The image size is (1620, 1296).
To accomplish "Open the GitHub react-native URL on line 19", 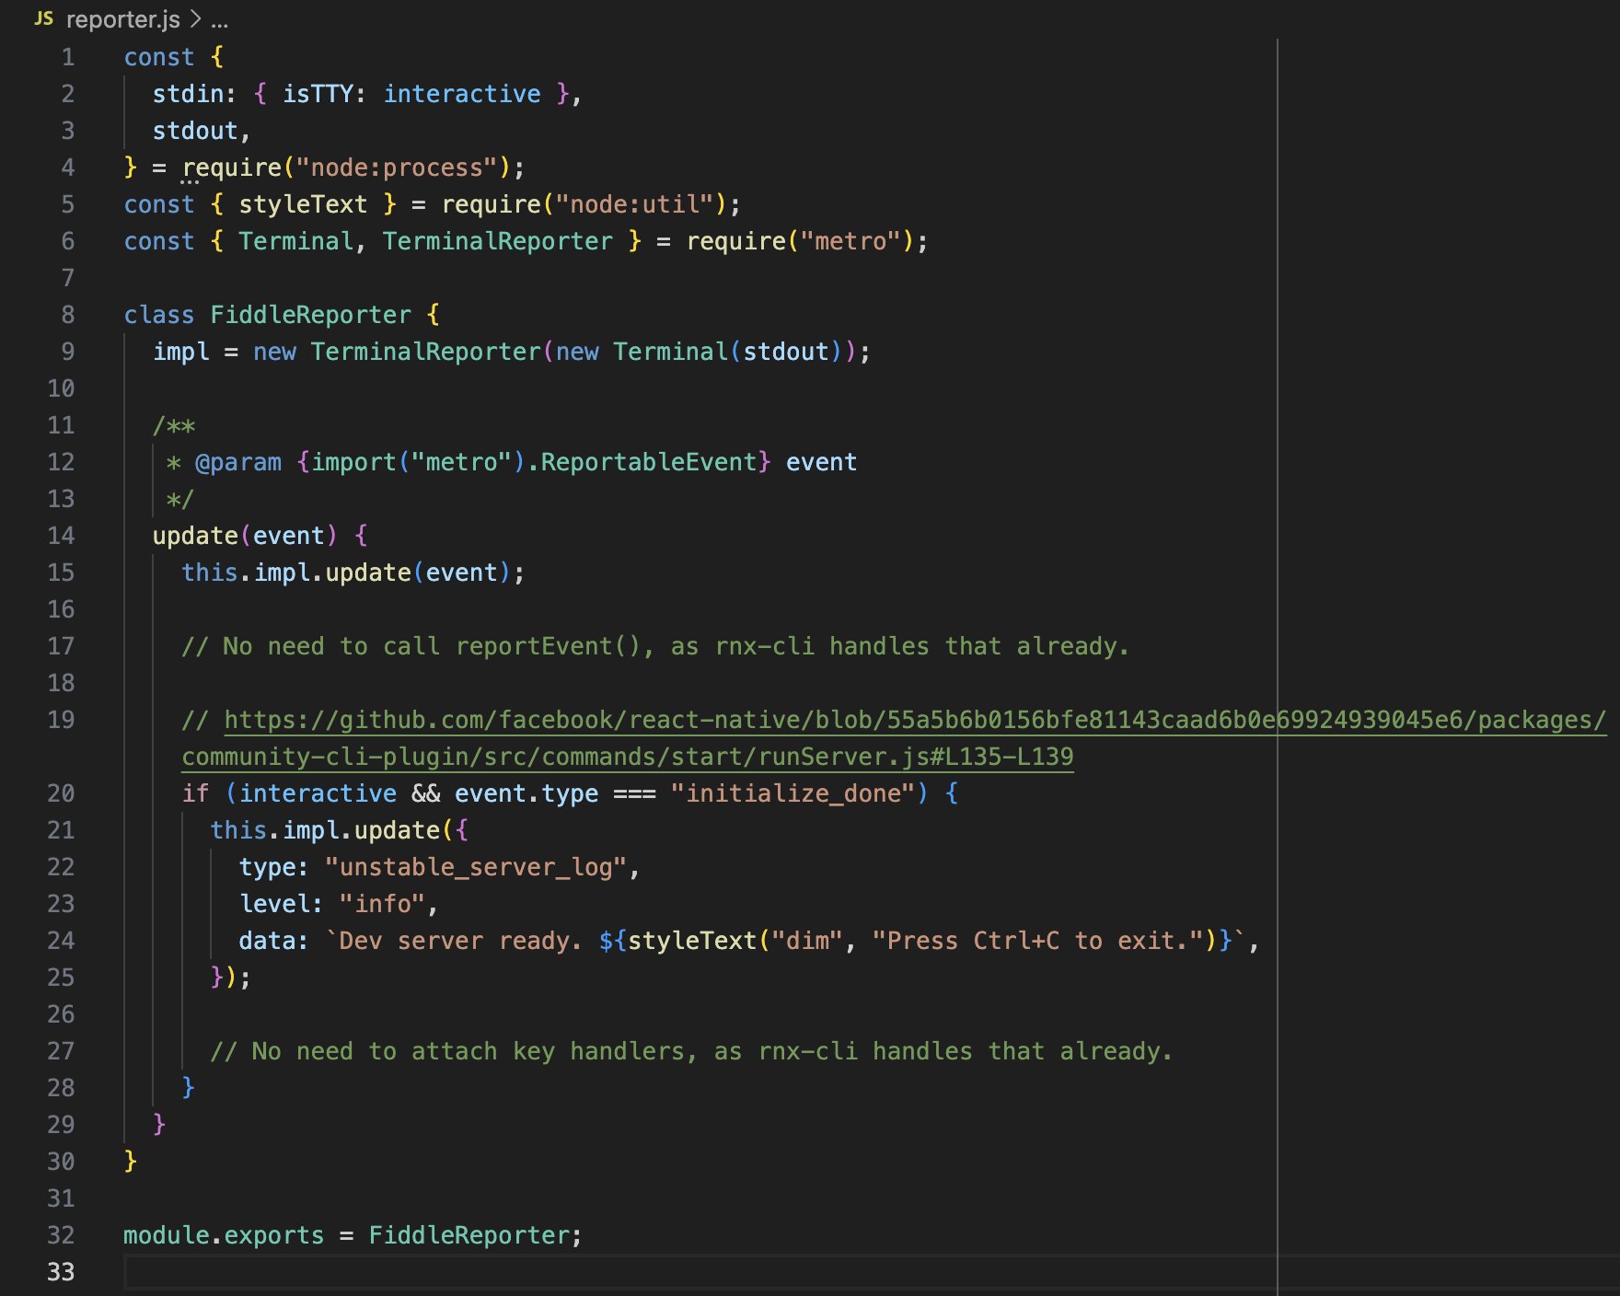I will click(x=915, y=720).
